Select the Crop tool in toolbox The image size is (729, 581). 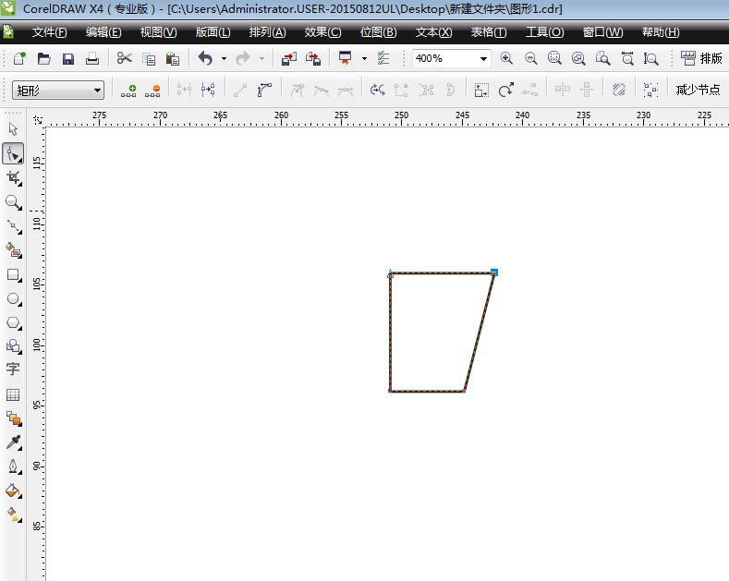[x=13, y=177]
